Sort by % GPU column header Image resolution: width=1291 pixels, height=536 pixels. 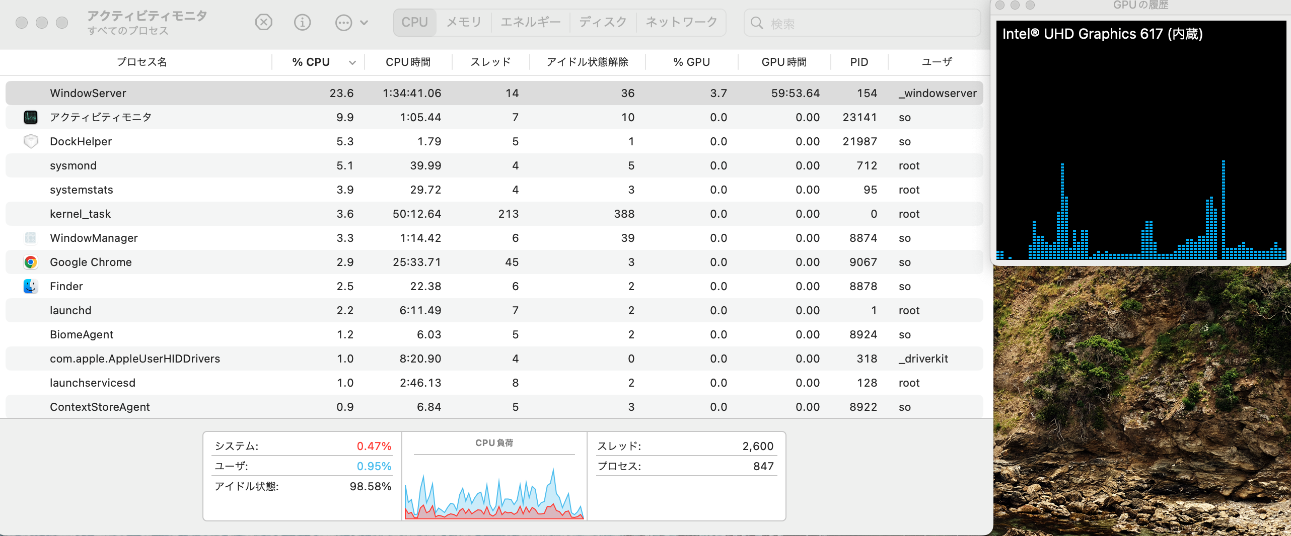tap(691, 62)
